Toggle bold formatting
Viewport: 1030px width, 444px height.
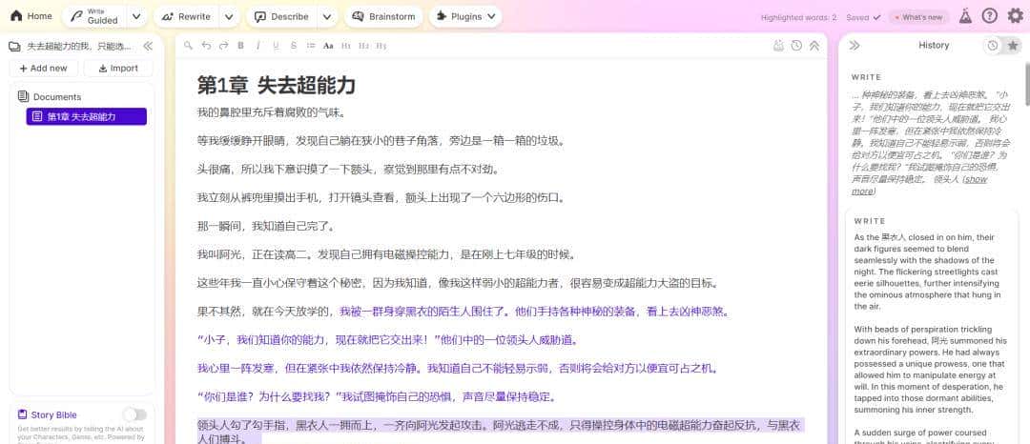[x=240, y=45]
